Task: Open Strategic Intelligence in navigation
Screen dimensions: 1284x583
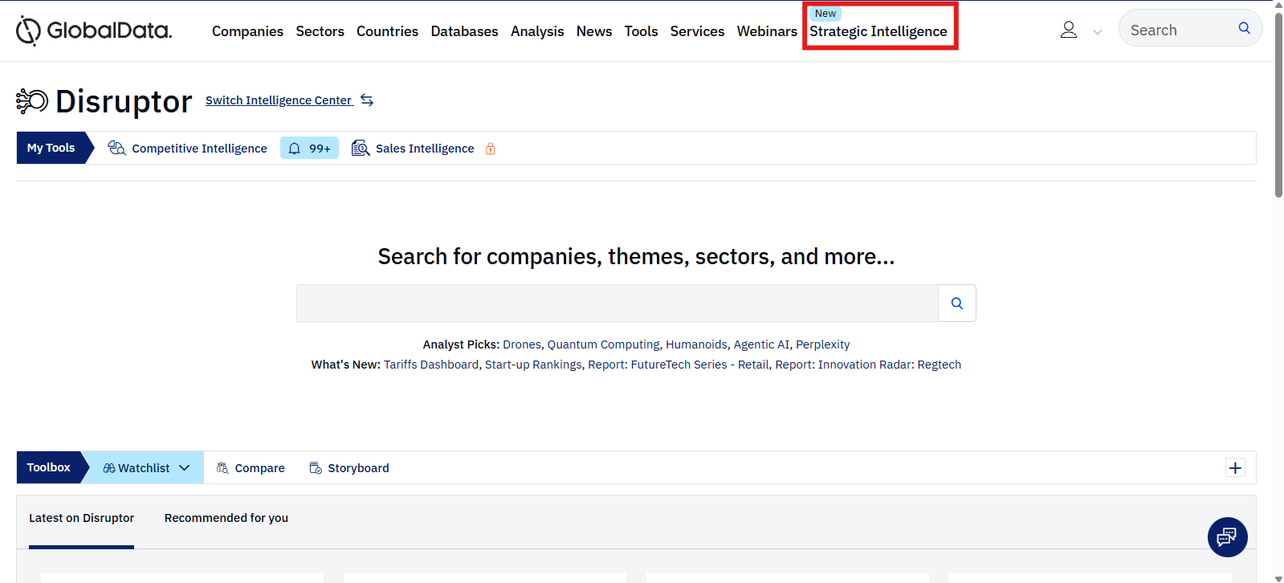Action: [878, 31]
